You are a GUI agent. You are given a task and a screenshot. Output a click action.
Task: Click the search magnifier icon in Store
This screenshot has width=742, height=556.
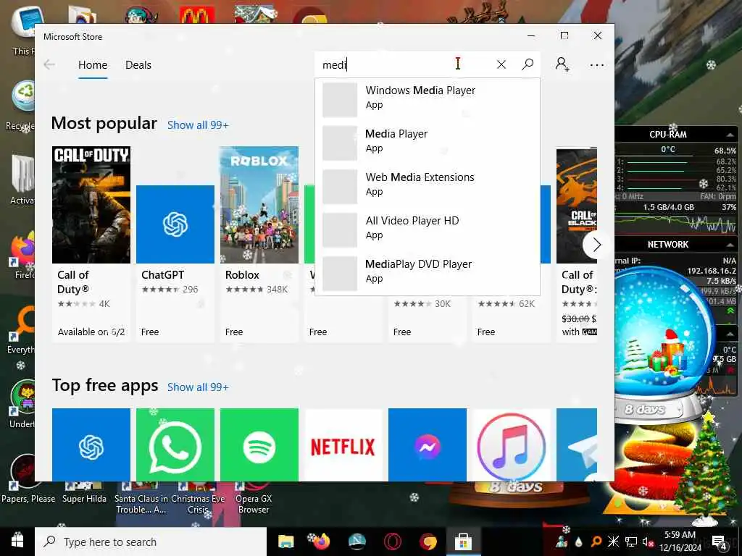[x=528, y=64]
